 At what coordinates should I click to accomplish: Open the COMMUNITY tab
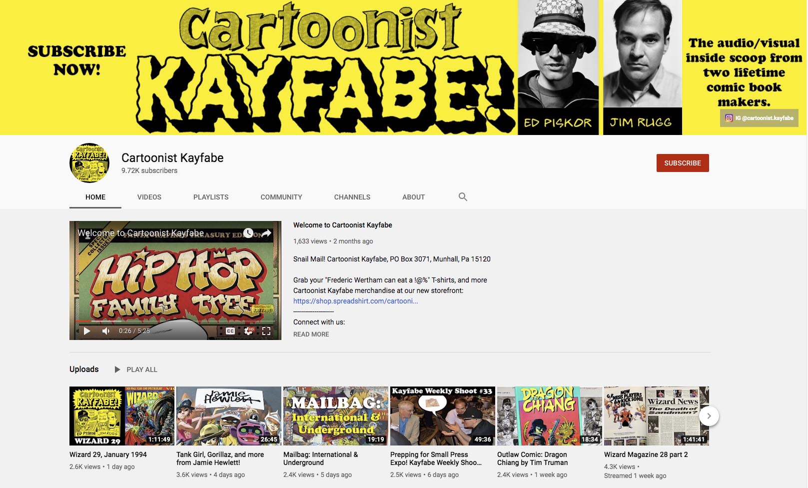click(x=281, y=197)
